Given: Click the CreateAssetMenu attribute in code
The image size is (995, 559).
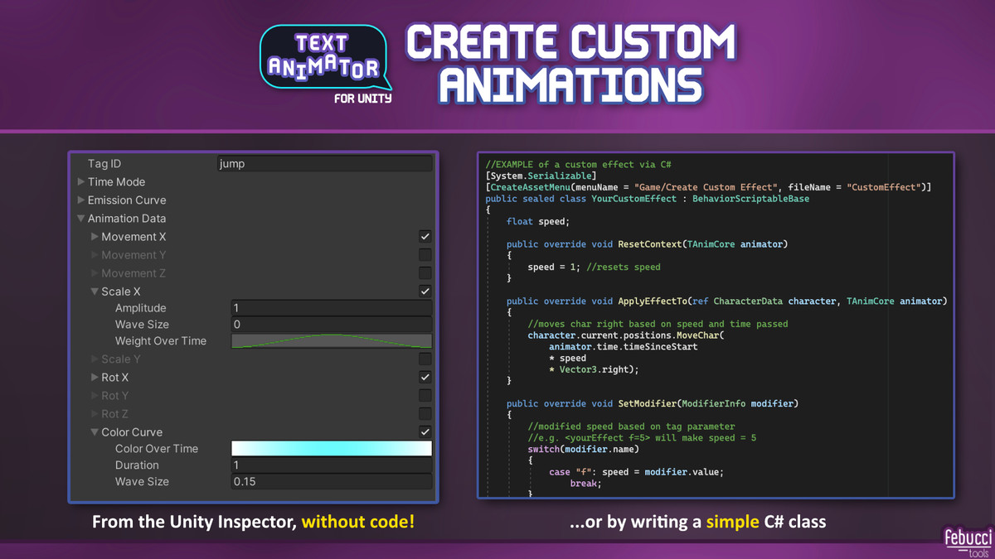Looking at the screenshot, I should [708, 187].
